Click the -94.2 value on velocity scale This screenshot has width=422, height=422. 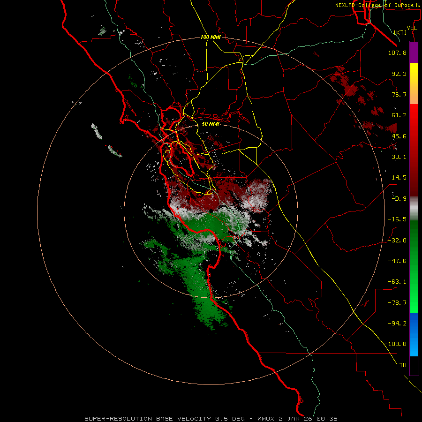coord(397,323)
